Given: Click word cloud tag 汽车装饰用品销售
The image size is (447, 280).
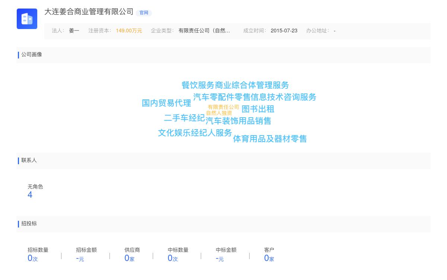Looking at the screenshot, I should [x=238, y=121].
